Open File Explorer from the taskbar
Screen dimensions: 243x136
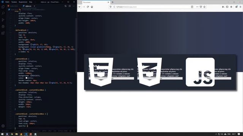click(x=16, y=134)
